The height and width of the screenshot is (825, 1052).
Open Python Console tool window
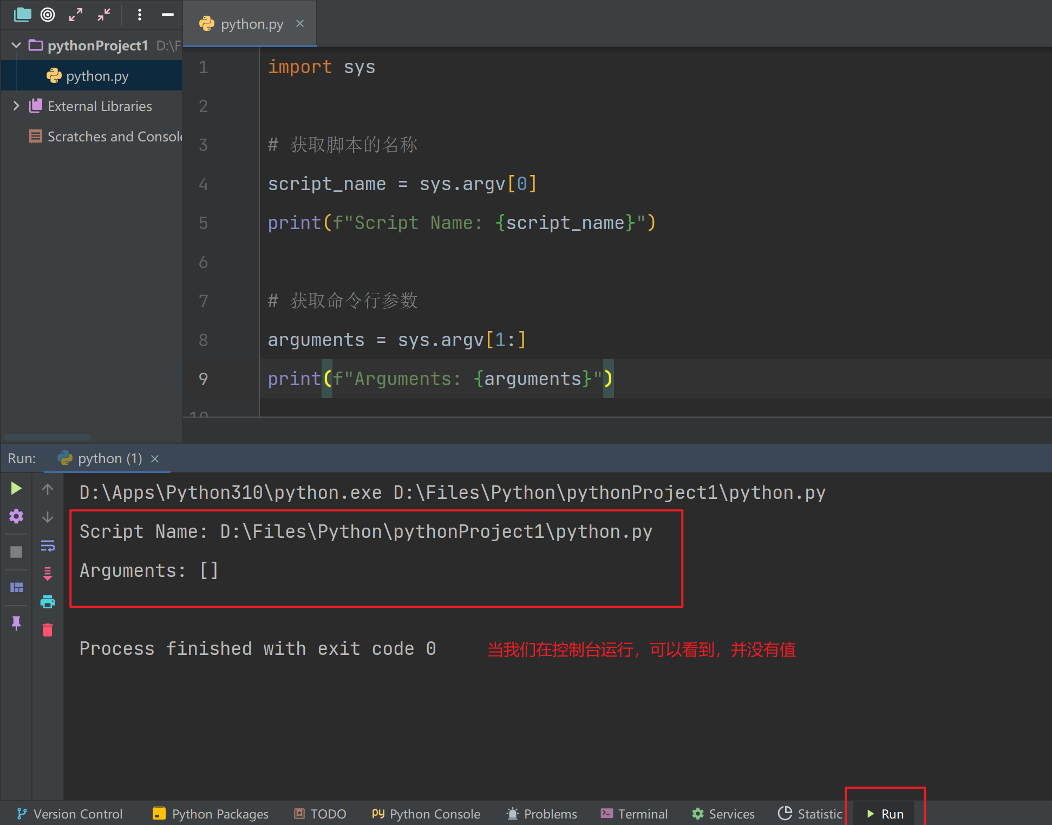pos(426,814)
